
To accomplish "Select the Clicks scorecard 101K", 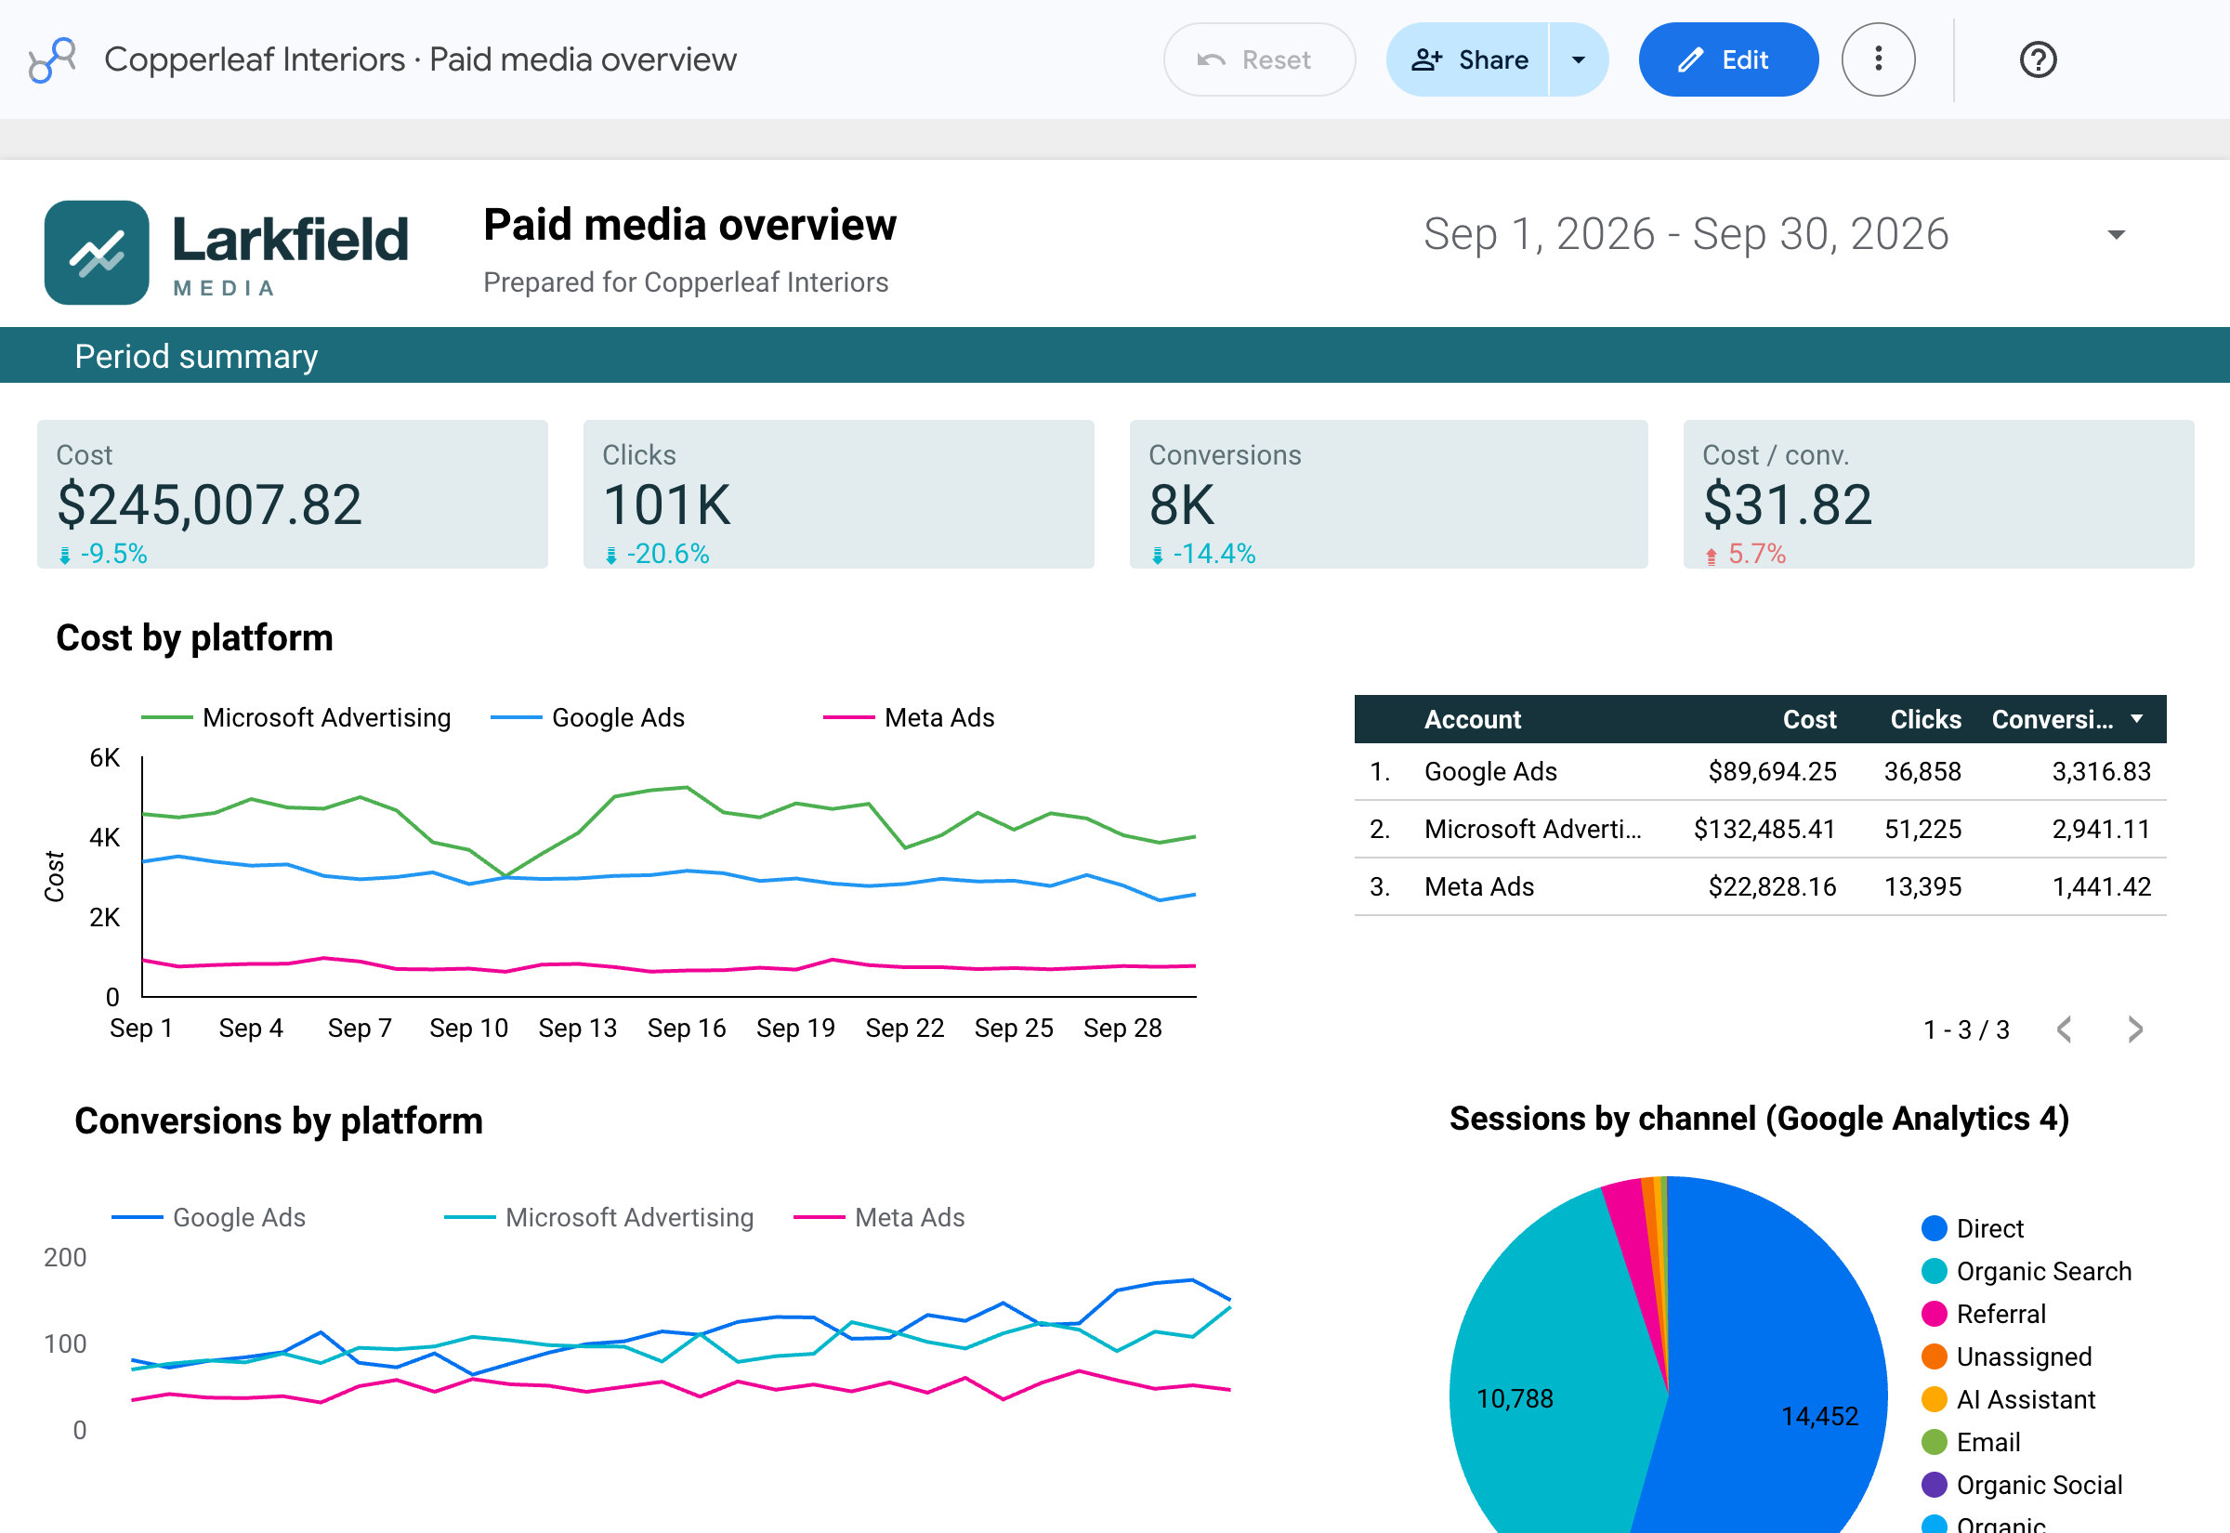I will pos(838,493).
